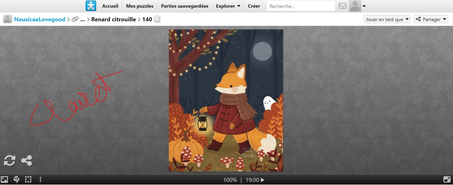The image size is (453, 185).
Task: Click the chain link breadcrumb icon
Action: [75, 19]
